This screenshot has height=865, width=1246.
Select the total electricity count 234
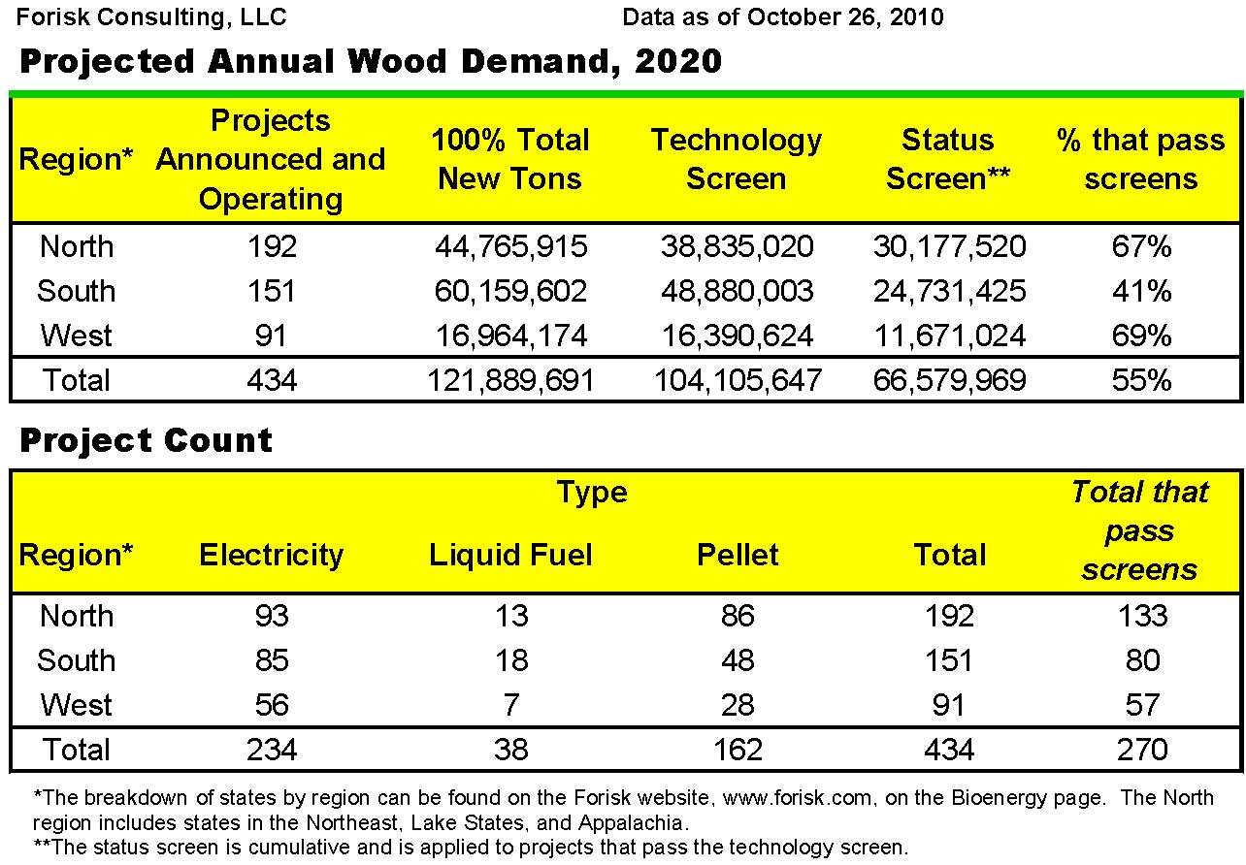(271, 750)
